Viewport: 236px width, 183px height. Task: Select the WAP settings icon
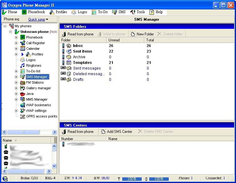(23, 111)
